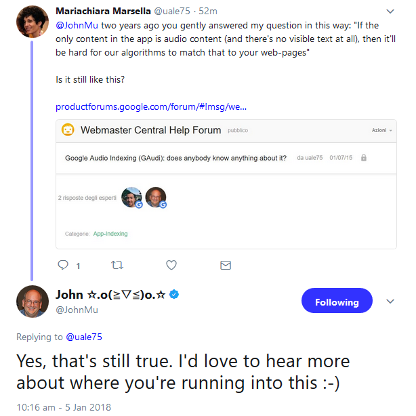Screen dimensions: 416x416
Task: Toggle the Following button
Action: (x=337, y=302)
